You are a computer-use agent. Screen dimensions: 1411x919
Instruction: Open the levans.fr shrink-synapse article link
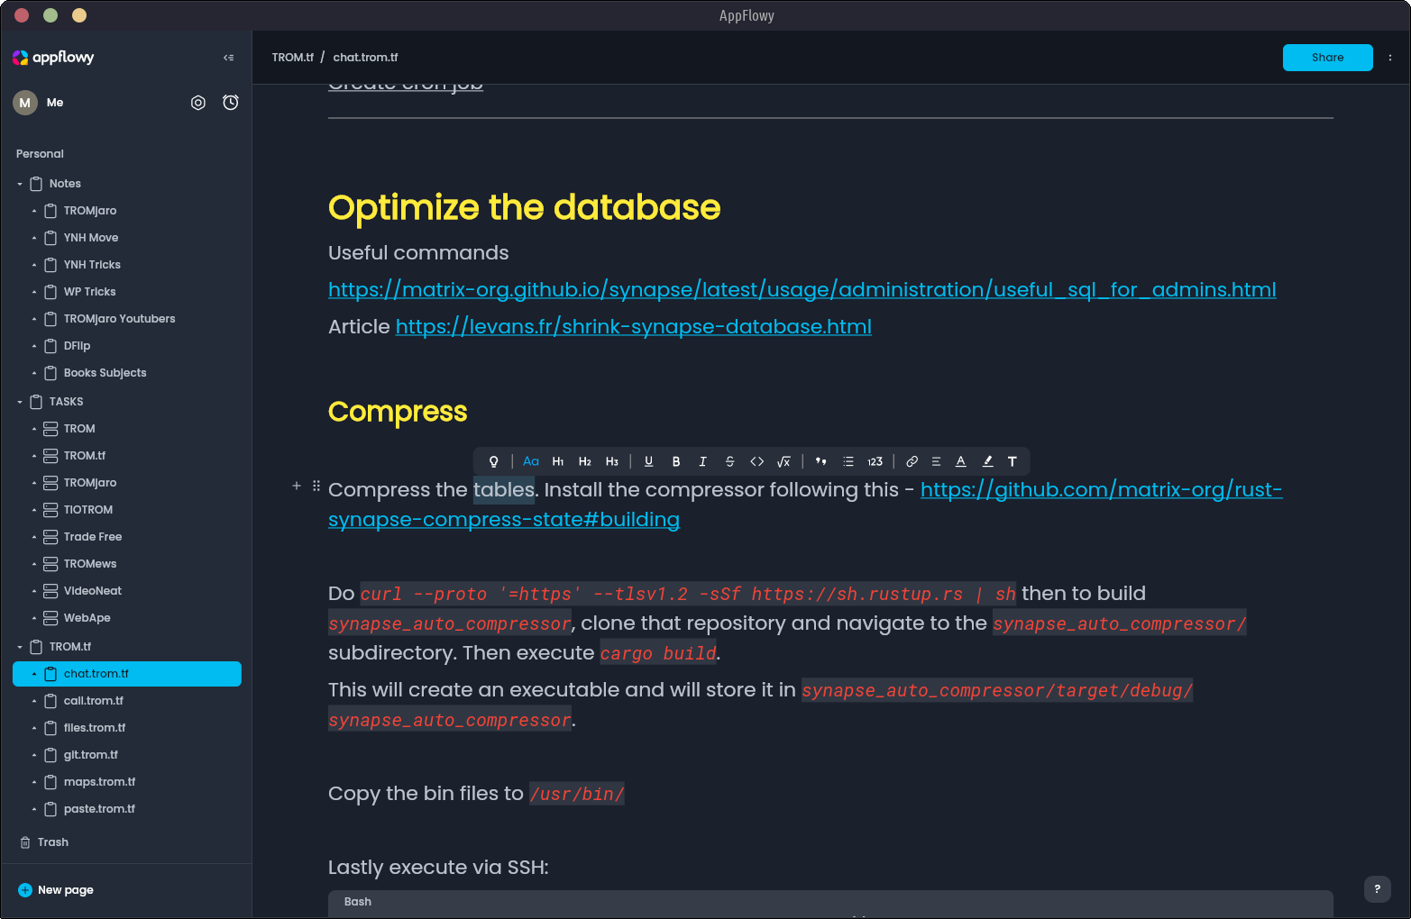pyautogui.click(x=634, y=327)
